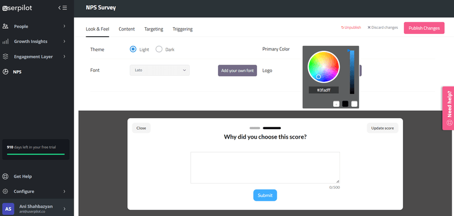454x216 pixels.
Task: Select the Light theme radio button
Action: pos(133,49)
